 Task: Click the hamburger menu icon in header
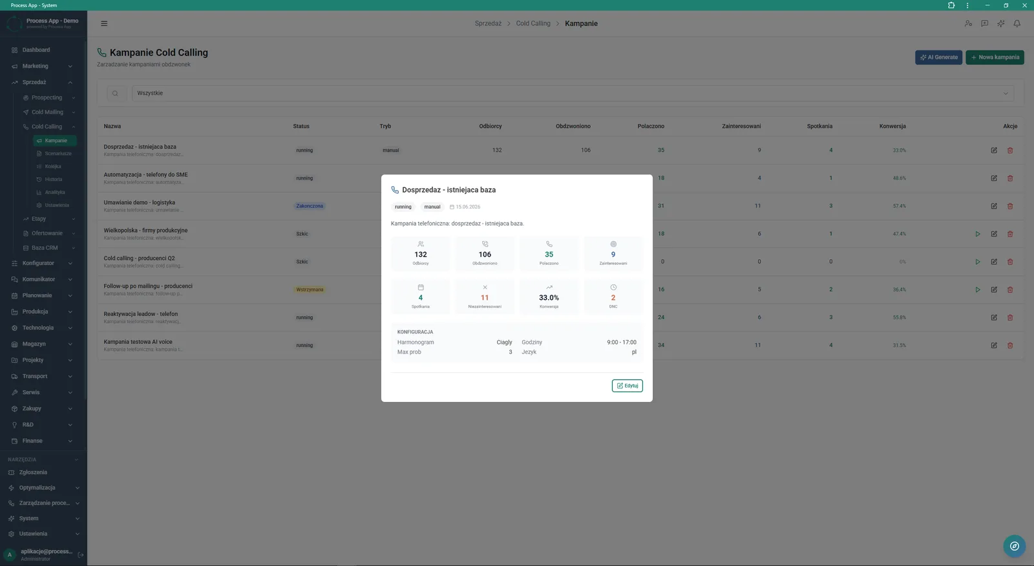[x=104, y=23]
